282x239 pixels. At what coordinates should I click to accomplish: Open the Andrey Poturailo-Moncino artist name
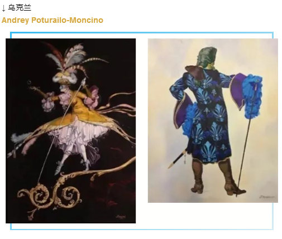(52, 20)
